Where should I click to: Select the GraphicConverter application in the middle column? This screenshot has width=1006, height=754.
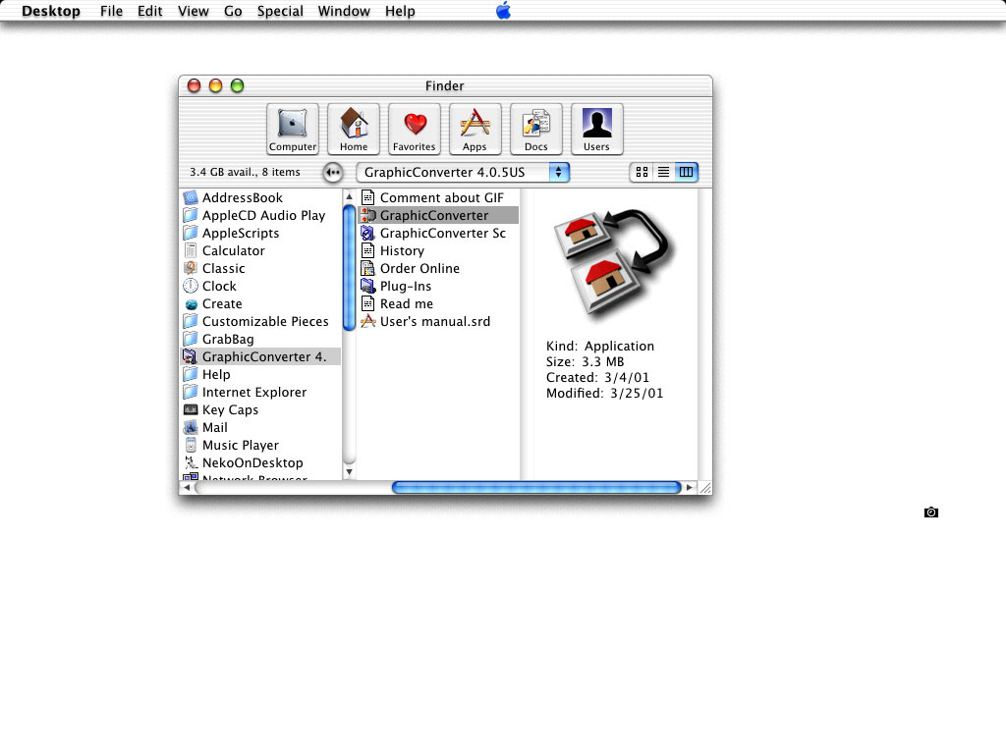(x=438, y=215)
